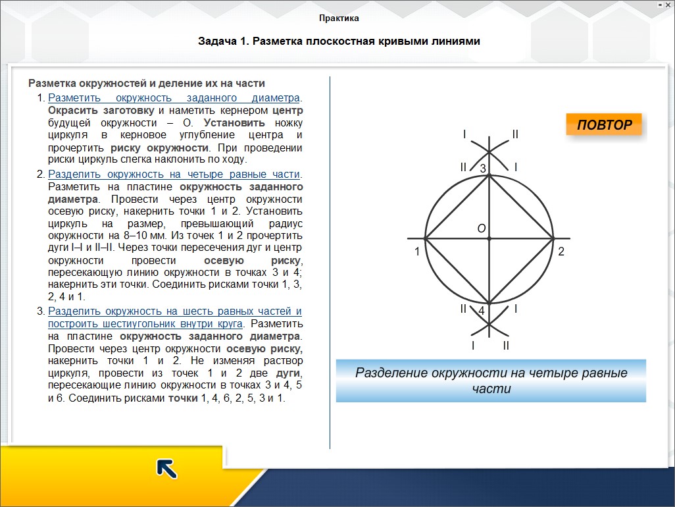
Task: Click the dark blue up-left arrow icon
Action: tap(166, 468)
